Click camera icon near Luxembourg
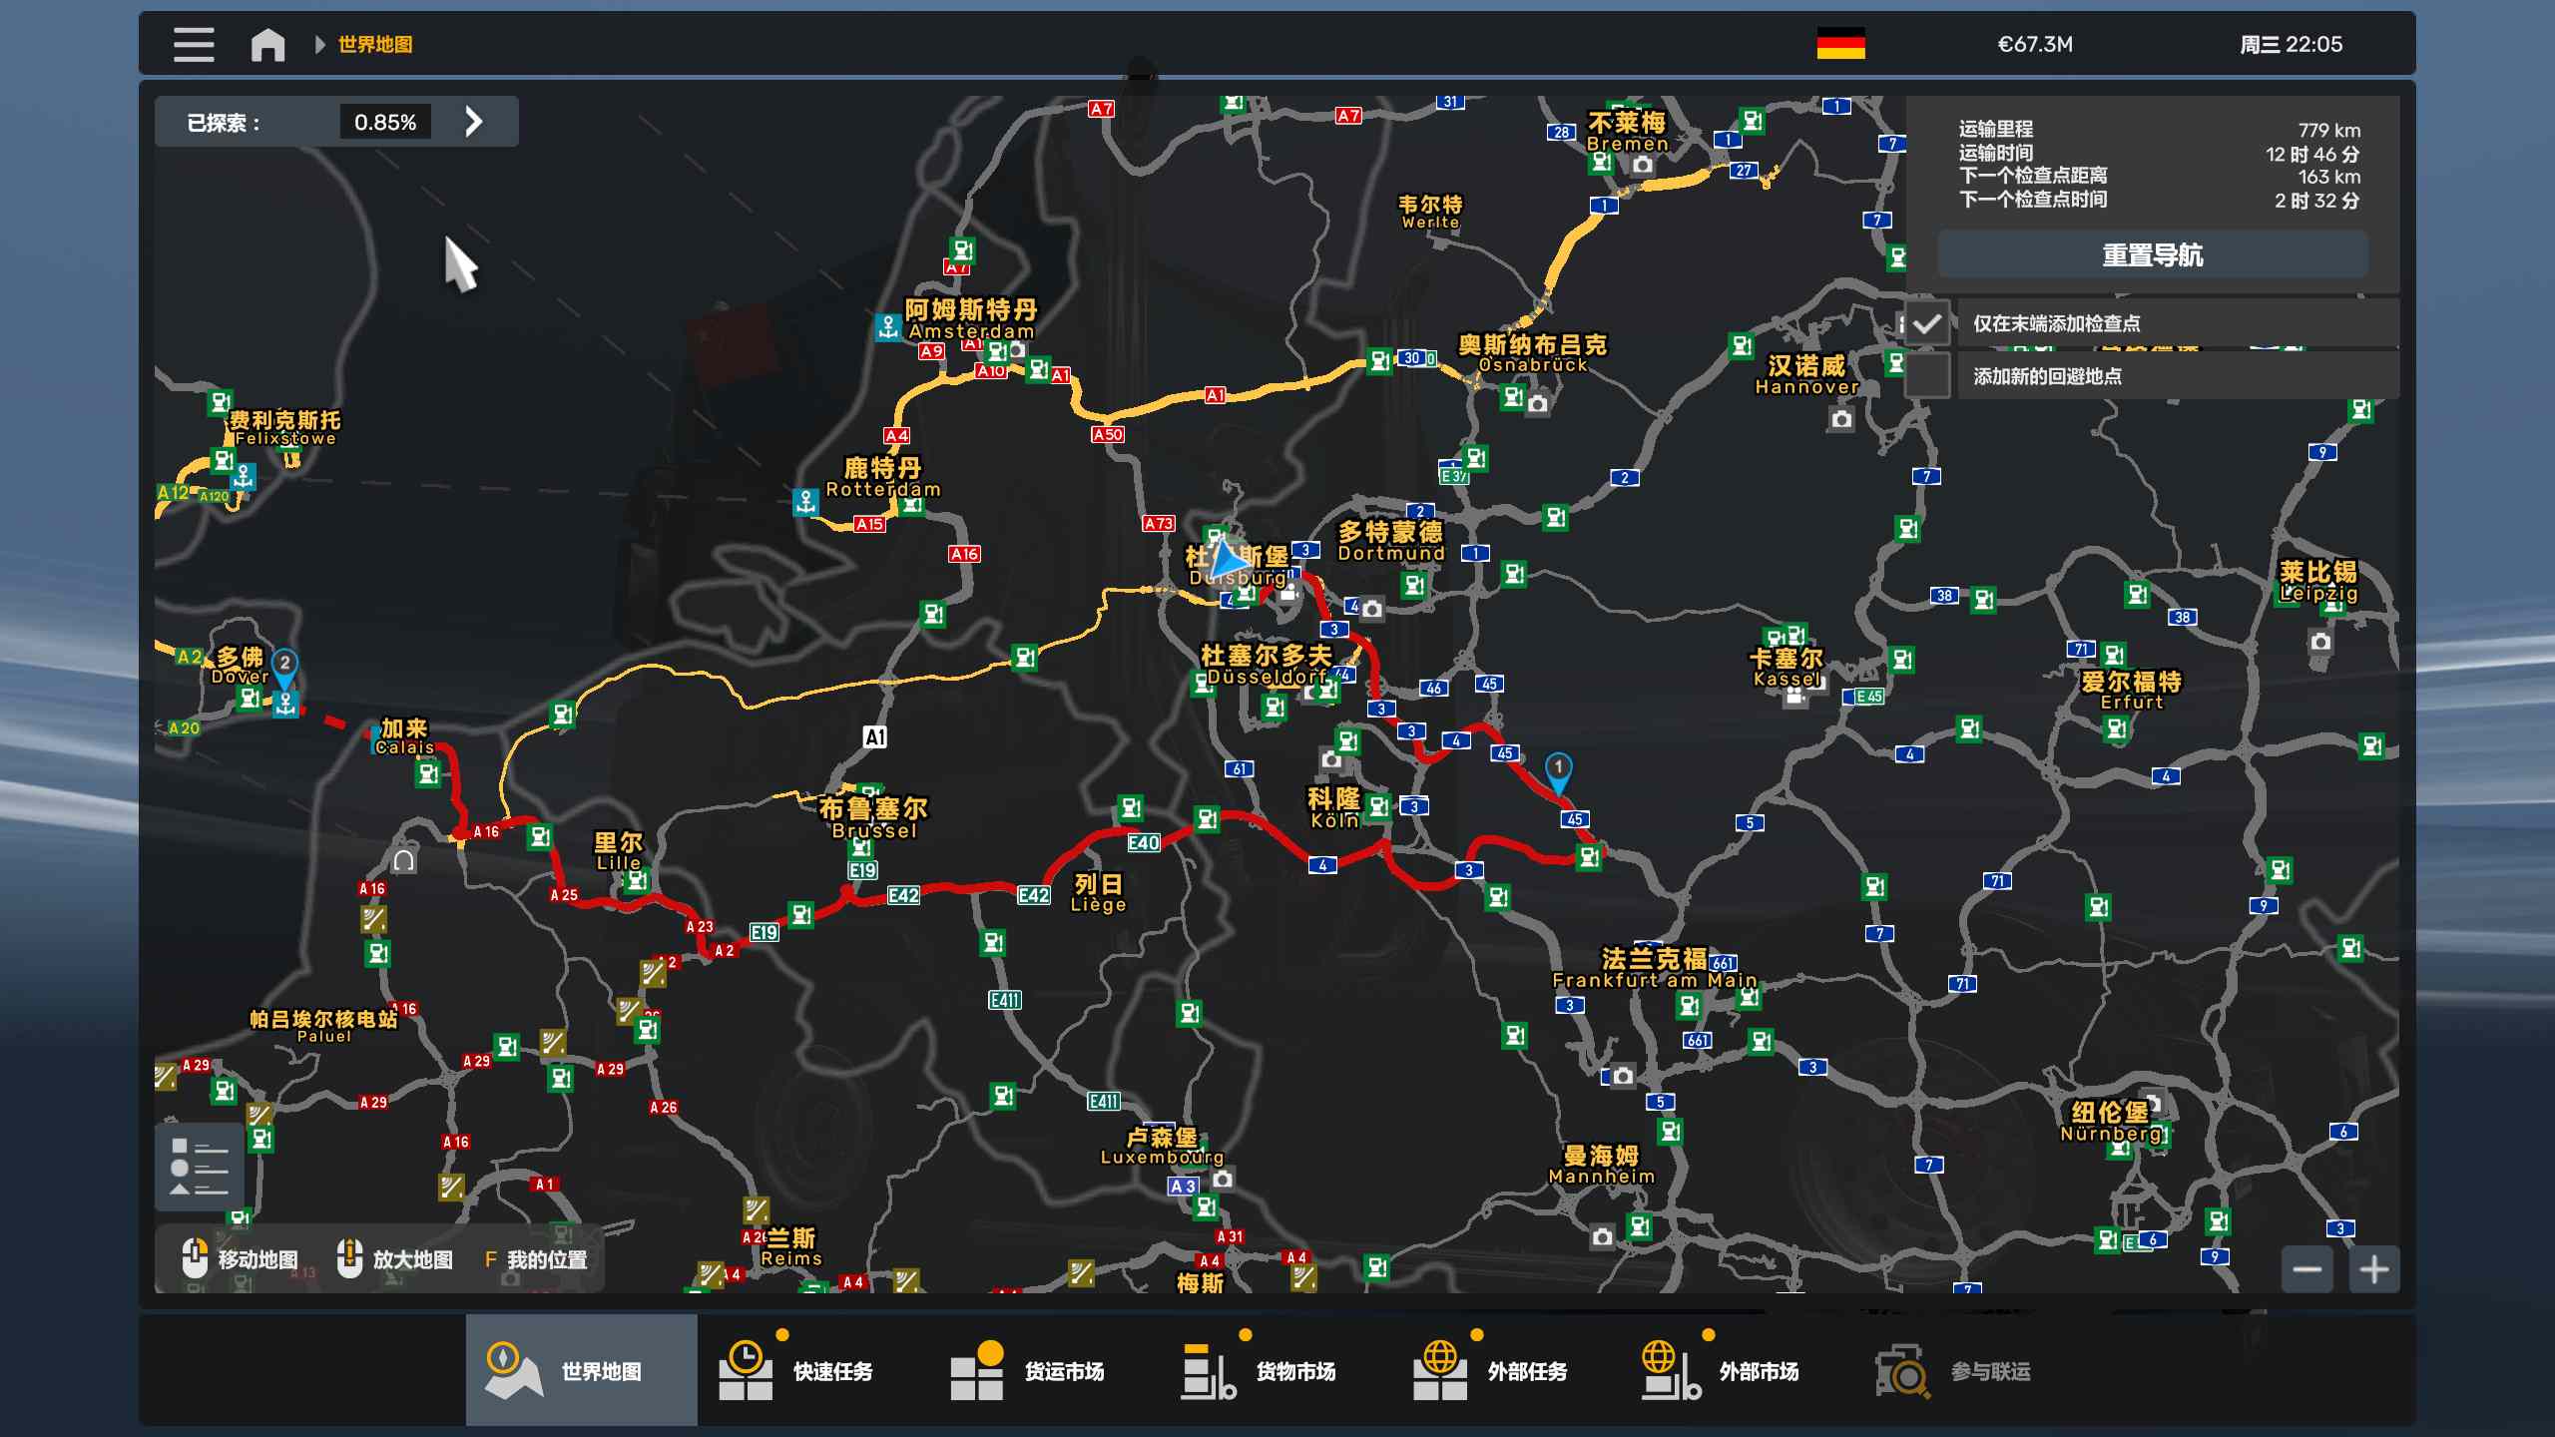 click(x=1222, y=1180)
